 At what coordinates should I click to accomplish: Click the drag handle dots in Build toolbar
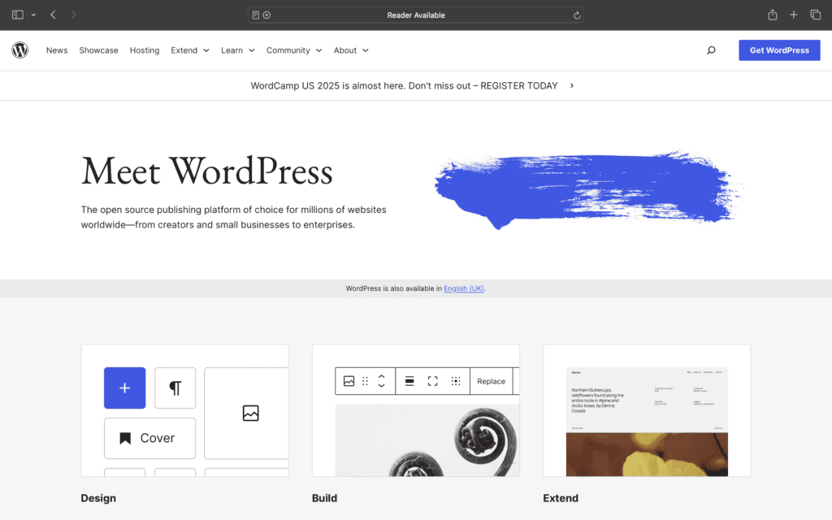coord(365,381)
